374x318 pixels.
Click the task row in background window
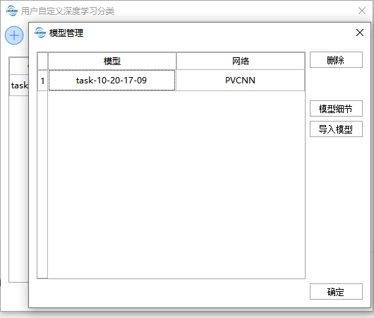tap(19, 86)
